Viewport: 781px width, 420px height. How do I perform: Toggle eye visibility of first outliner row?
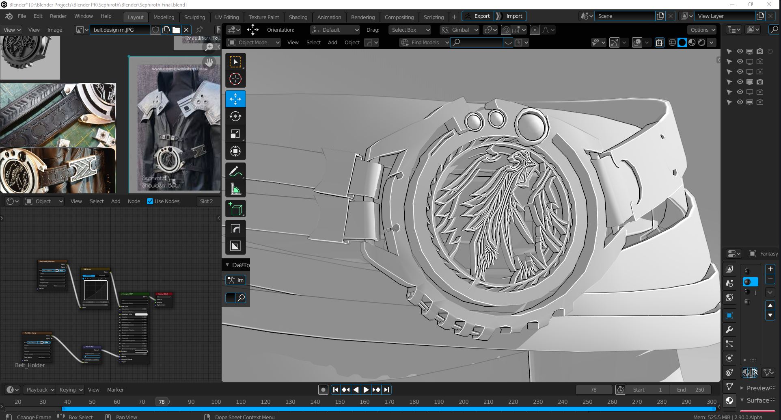point(740,51)
